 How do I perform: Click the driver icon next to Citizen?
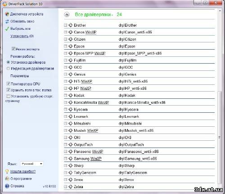tap(71, 39)
